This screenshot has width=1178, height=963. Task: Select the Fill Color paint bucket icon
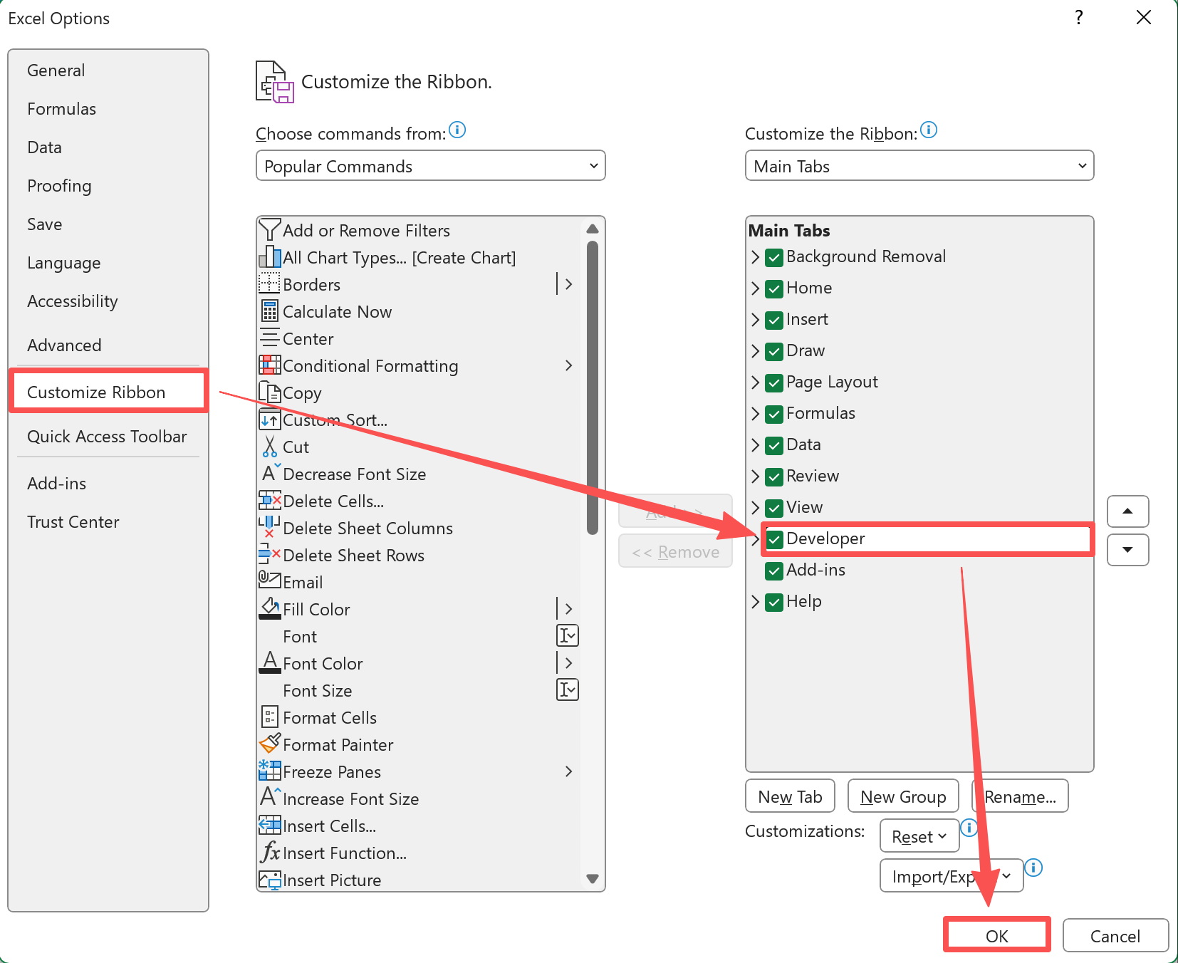pos(269,609)
